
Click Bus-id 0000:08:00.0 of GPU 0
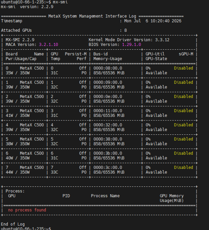point(107,68)
